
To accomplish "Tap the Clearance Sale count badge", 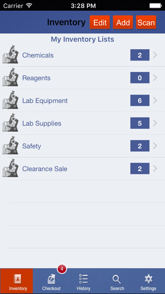I will (140, 169).
